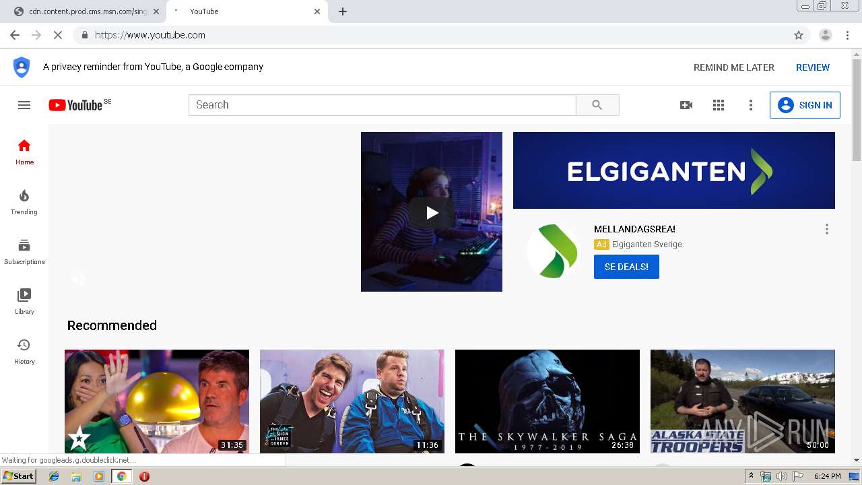The width and height of the screenshot is (862, 485).
Task: Click the Recommended section heading
Action: (x=112, y=325)
